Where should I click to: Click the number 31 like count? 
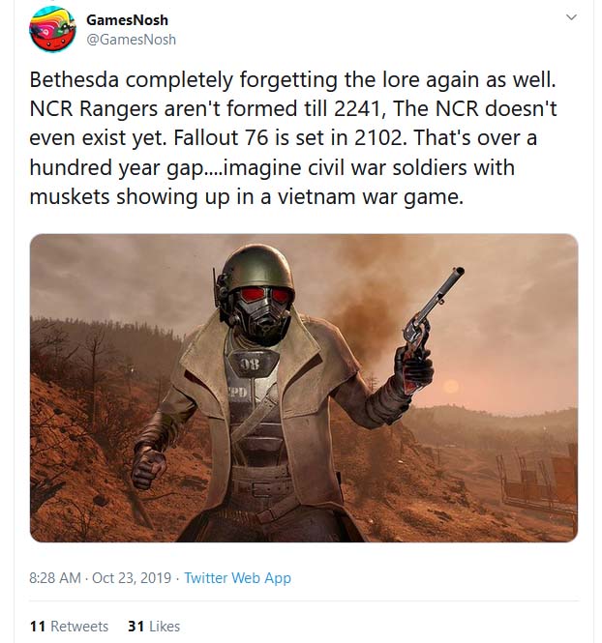[136, 626]
